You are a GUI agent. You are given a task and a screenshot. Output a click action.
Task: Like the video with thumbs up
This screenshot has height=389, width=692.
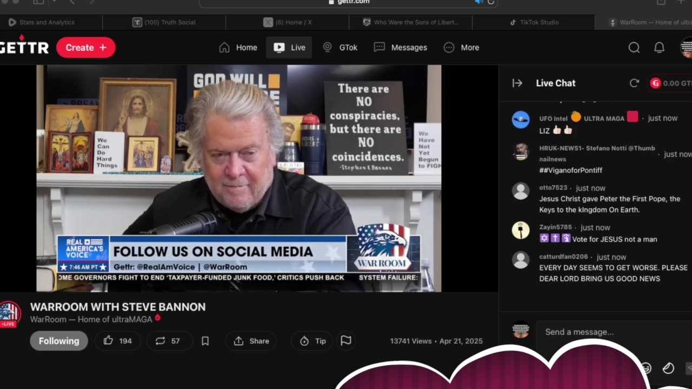click(x=117, y=341)
